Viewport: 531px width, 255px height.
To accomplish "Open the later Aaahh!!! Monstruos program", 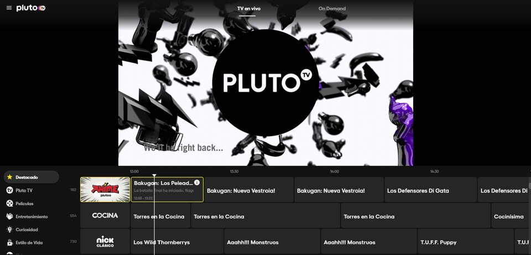I will tap(369, 242).
